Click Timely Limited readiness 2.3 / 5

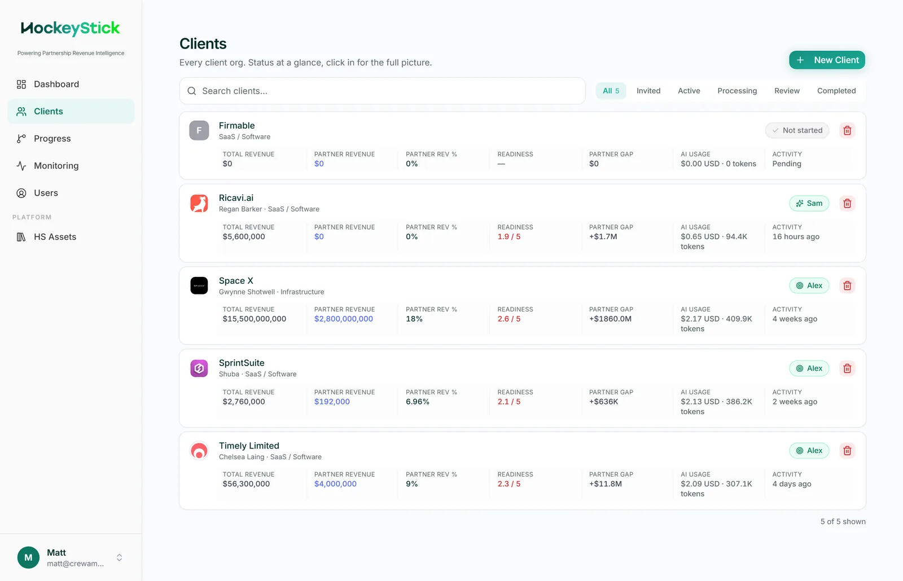point(509,484)
